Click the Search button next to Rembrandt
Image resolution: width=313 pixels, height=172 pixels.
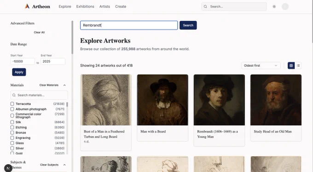tap(188, 25)
